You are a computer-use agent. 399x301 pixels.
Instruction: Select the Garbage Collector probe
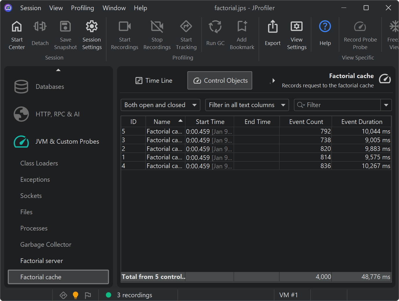pyautogui.click(x=46, y=245)
